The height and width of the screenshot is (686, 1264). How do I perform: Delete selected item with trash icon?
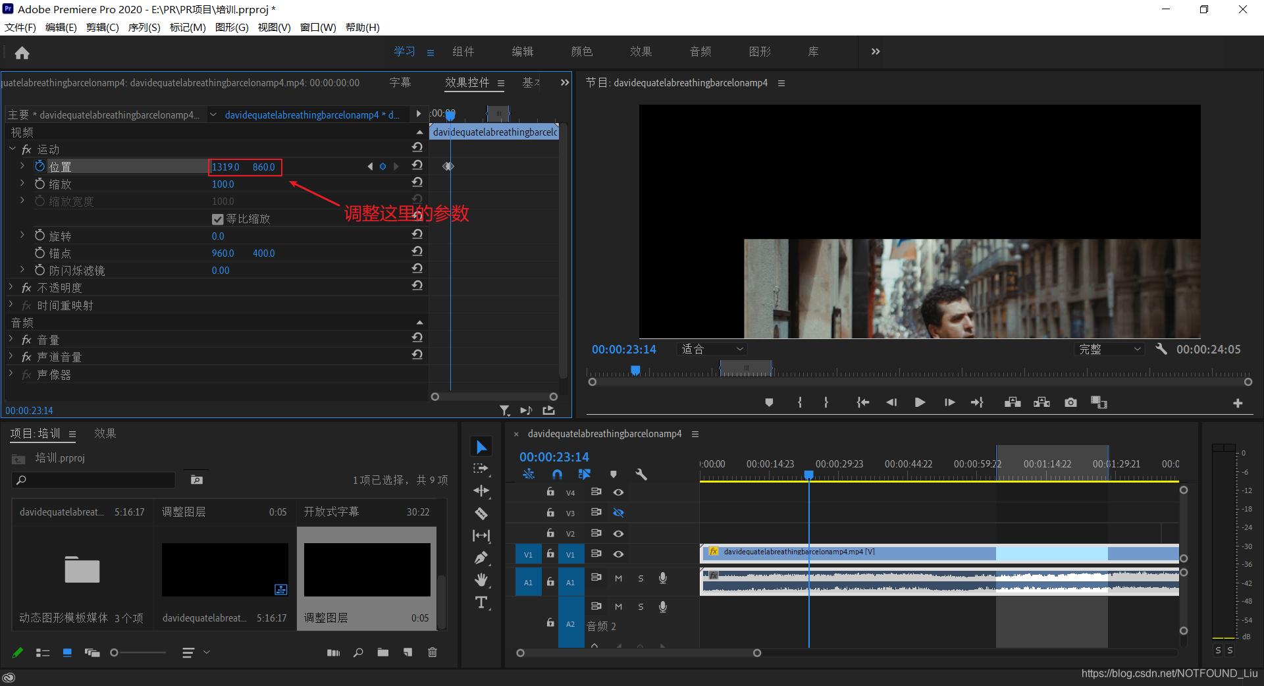coord(433,652)
